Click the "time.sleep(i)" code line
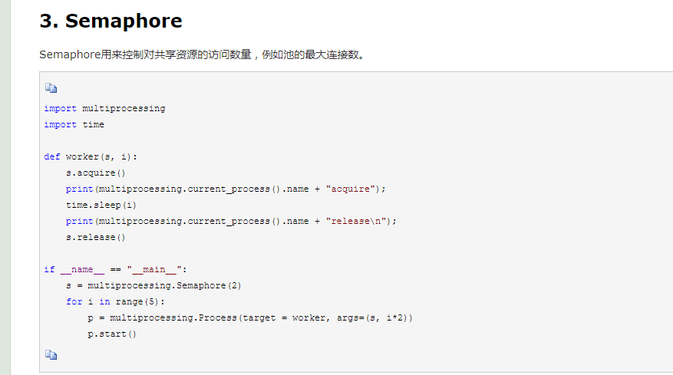 pyautogui.click(x=101, y=206)
